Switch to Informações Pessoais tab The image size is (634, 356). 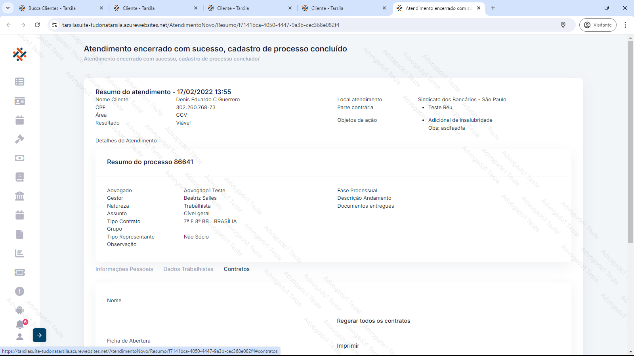(x=124, y=269)
